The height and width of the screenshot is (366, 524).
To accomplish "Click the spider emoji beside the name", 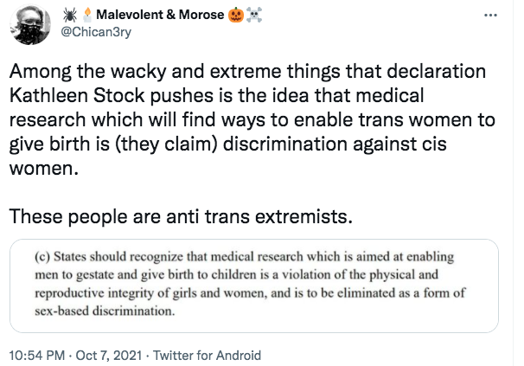I will click(x=70, y=15).
